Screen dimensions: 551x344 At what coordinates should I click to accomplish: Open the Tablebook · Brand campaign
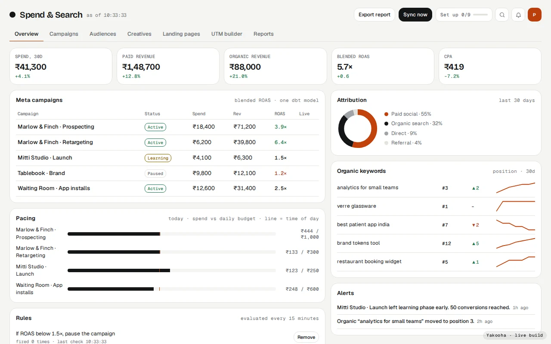coord(167,173)
